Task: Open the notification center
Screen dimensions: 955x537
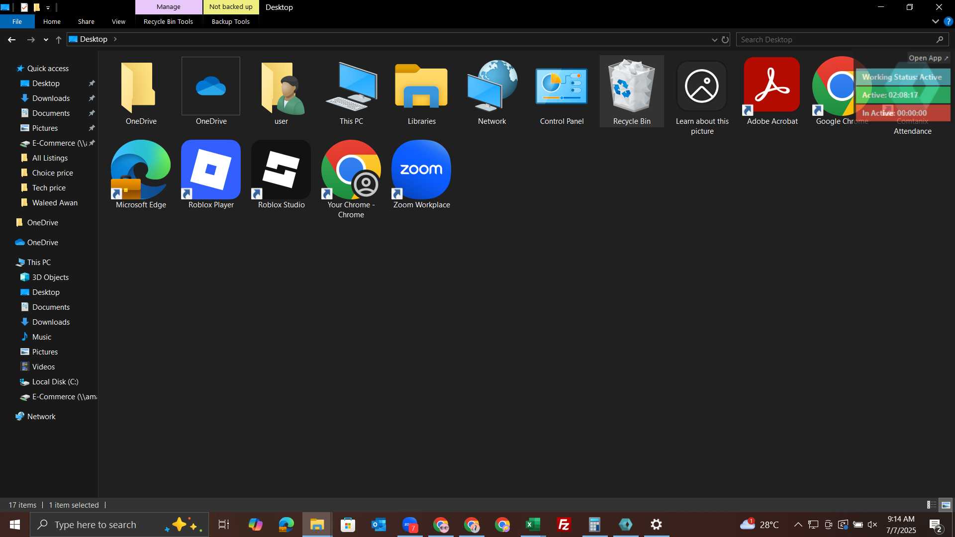Action: (936, 525)
